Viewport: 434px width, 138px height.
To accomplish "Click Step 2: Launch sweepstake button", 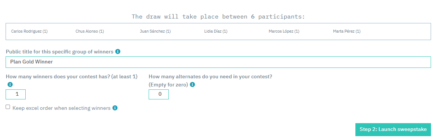I will pos(393,129).
